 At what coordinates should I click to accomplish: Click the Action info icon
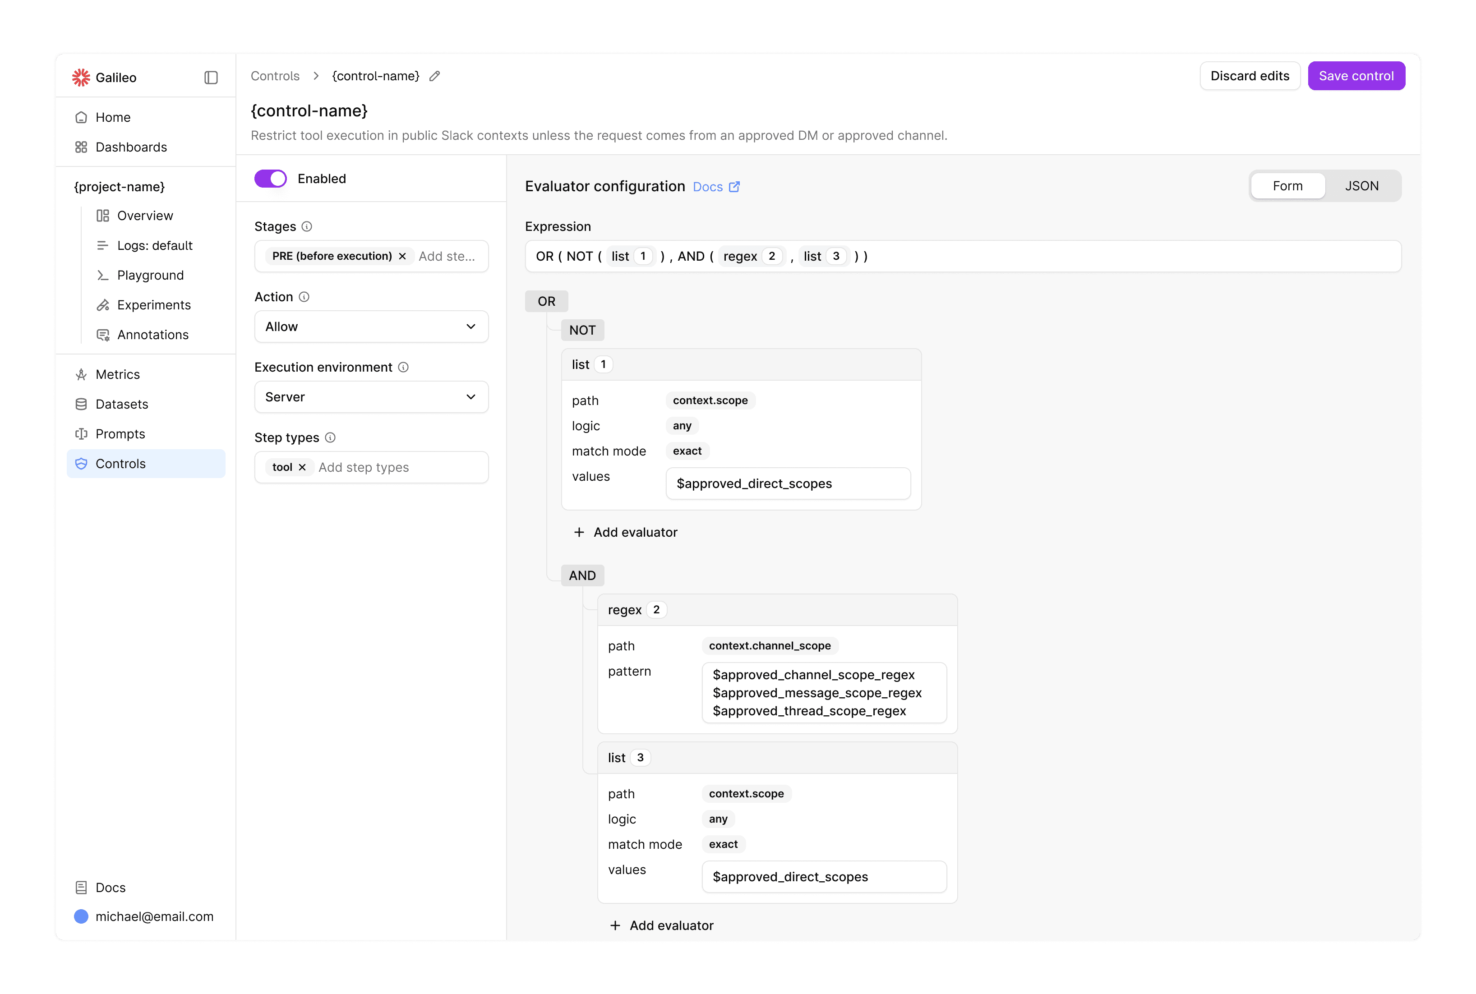pos(304,297)
